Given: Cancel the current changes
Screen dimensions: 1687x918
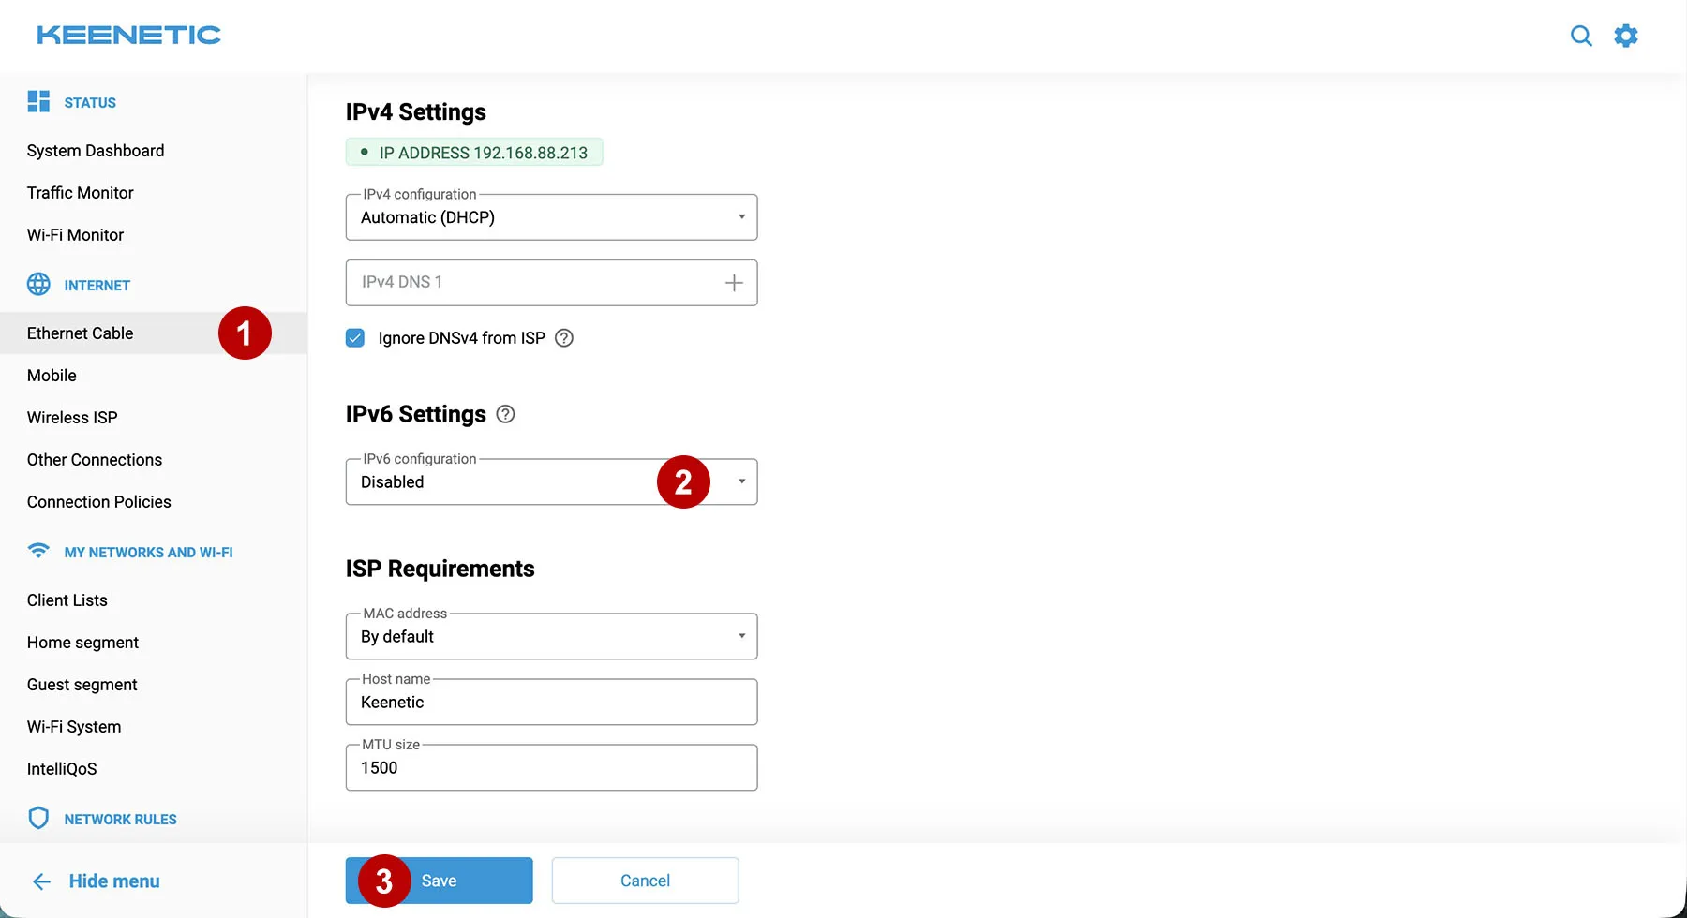Looking at the screenshot, I should click(645, 881).
